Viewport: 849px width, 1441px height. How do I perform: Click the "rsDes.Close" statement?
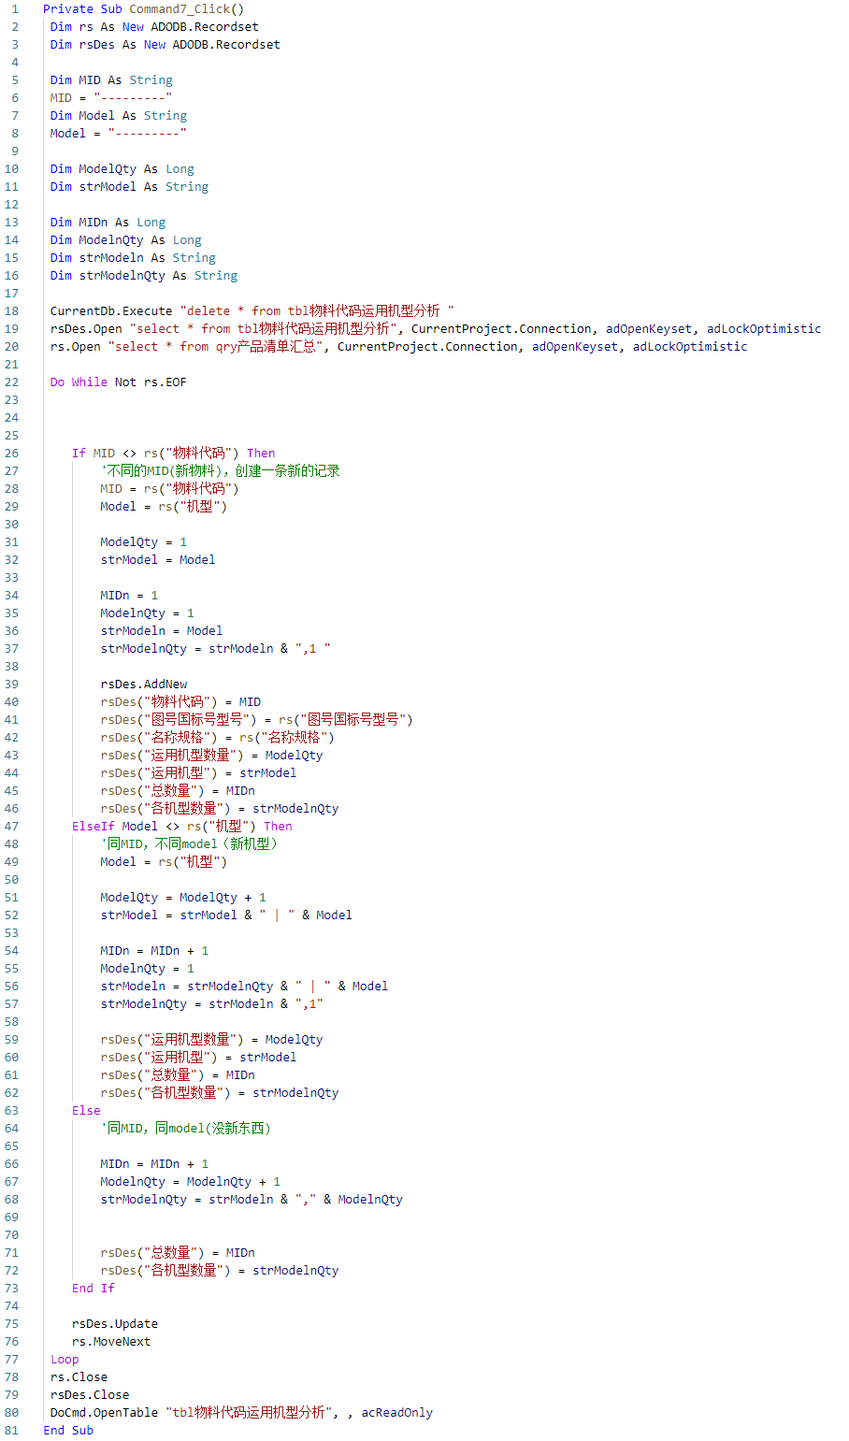(x=90, y=1395)
